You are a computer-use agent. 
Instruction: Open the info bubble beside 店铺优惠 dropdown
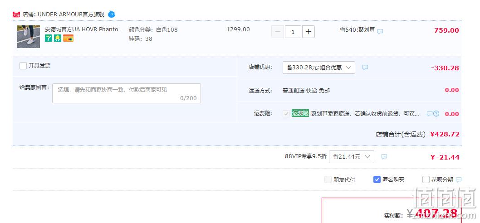(x=365, y=68)
